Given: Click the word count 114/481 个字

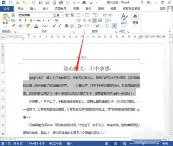Looking at the screenshot, I should [36, 143].
